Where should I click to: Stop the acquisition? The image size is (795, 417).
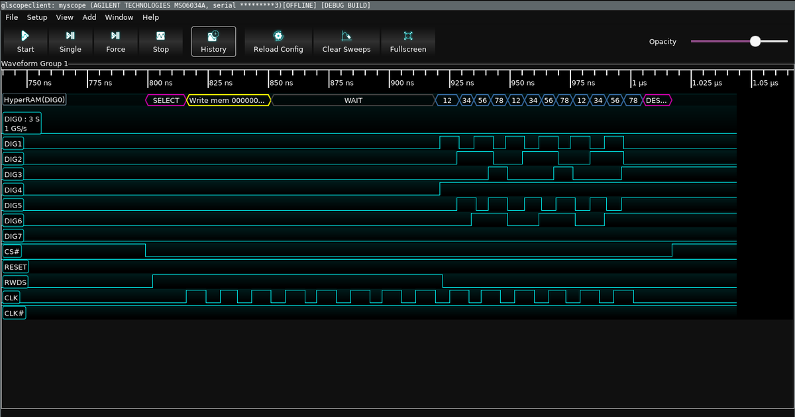(161, 41)
